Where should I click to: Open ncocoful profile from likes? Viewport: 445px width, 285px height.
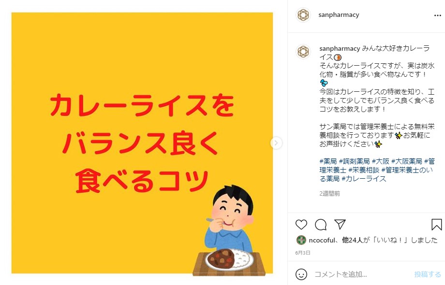pyautogui.click(x=322, y=240)
